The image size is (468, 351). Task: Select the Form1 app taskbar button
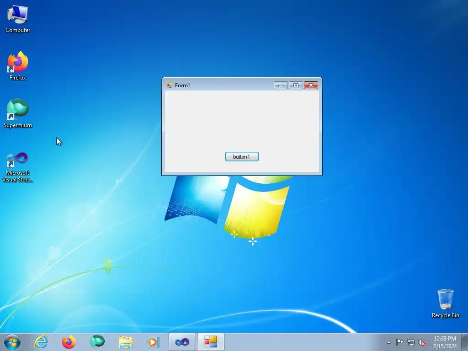[x=210, y=342]
